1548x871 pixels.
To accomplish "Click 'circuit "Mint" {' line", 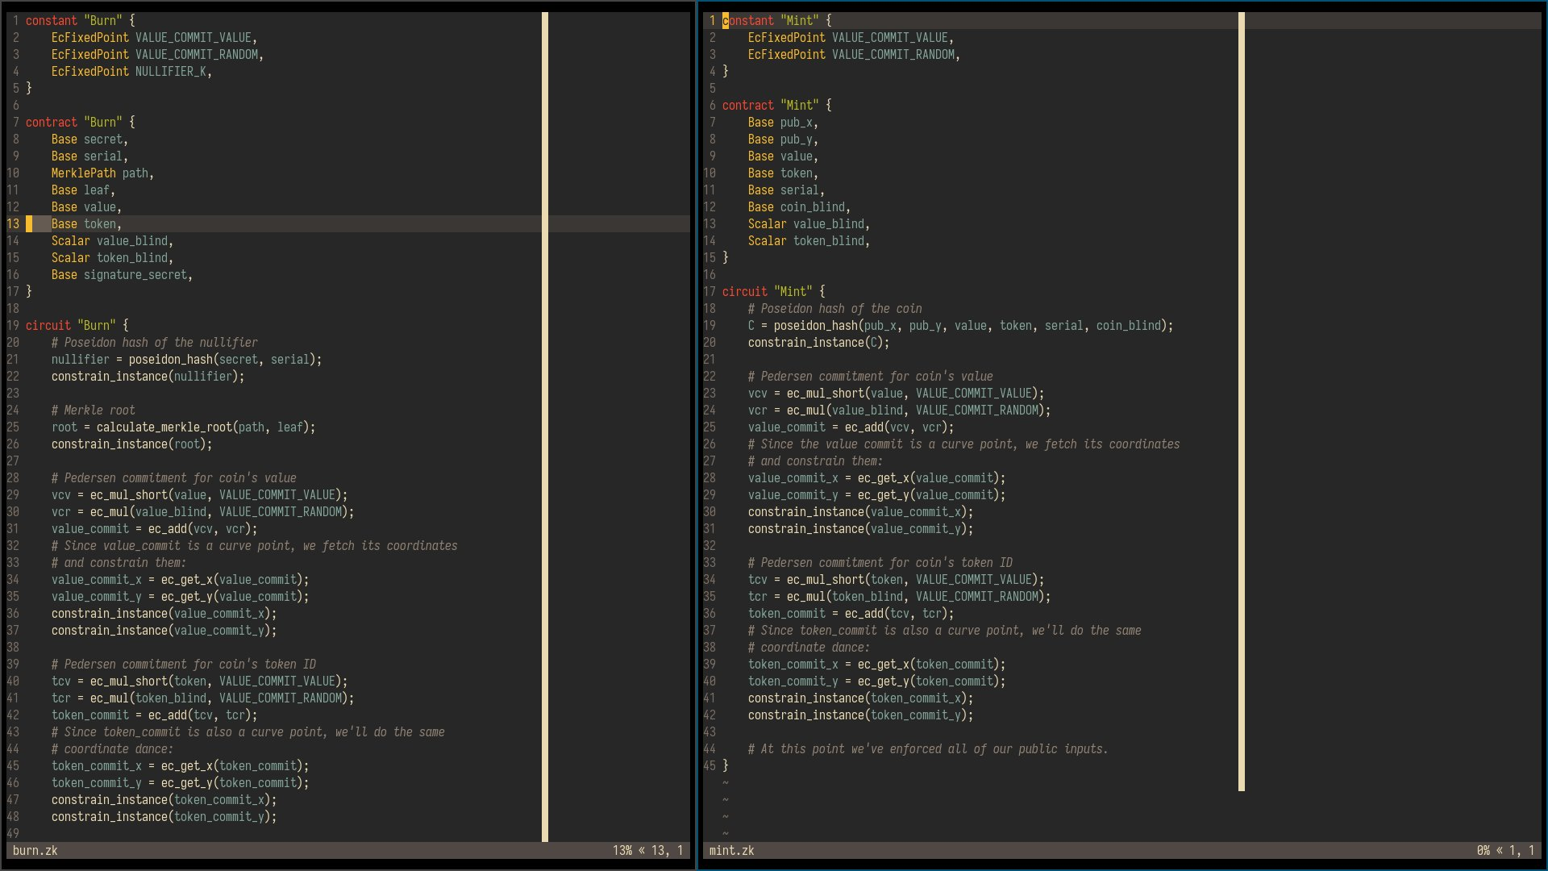I will pos(774,292).
